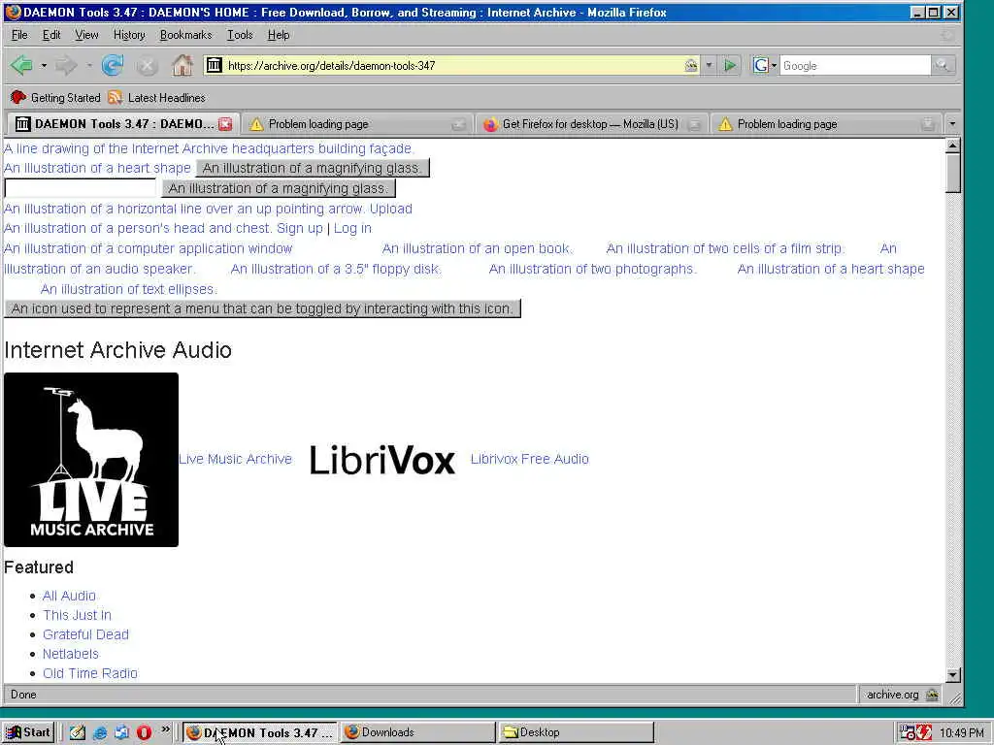Screen dimensions: 994x745
Task: Open the Start menu
Action: coord(28,732)
